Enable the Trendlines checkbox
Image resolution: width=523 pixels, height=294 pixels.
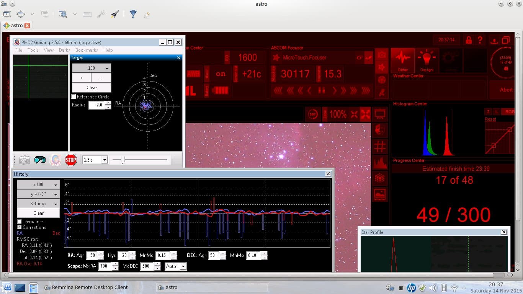point(19,222)
